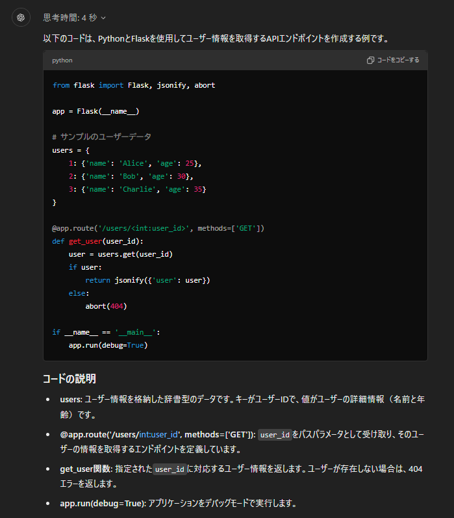Click the app.run(debug=True) code line
454x518 pixels.
pos(108,345)
